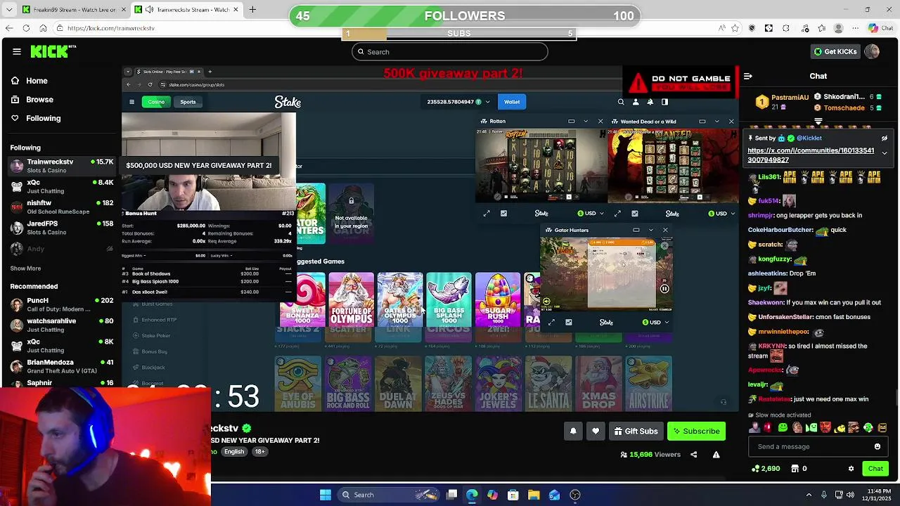Open chat settings gear
900x506 pixels.
coord(851,469)
